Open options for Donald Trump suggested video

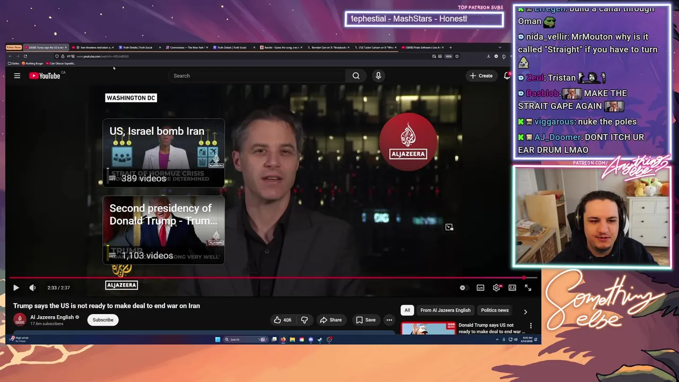click(x=530, y=326)
